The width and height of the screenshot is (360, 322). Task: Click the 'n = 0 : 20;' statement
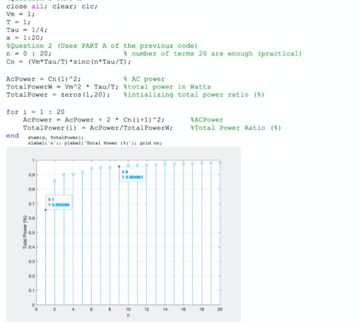[29, 54]
